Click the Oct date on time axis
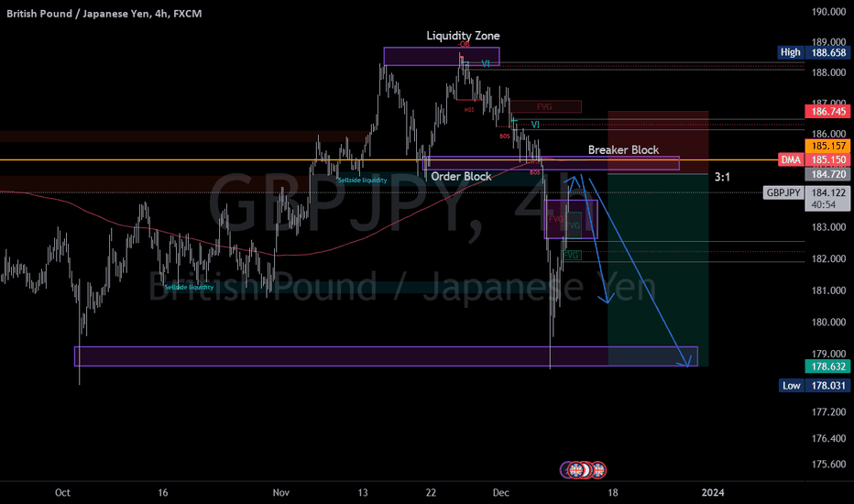This screenshot has width=854, height=504. coord(62,493)
